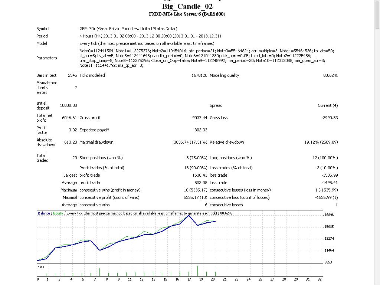Click Average loss trade value -1495.41
This screenshot has height=285, width=380.
[x=330, y=183]
